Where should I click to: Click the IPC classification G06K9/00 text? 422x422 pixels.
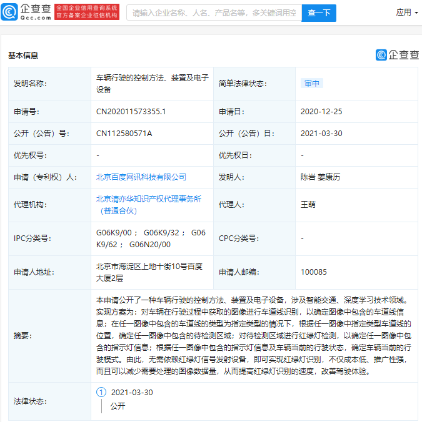114,232
